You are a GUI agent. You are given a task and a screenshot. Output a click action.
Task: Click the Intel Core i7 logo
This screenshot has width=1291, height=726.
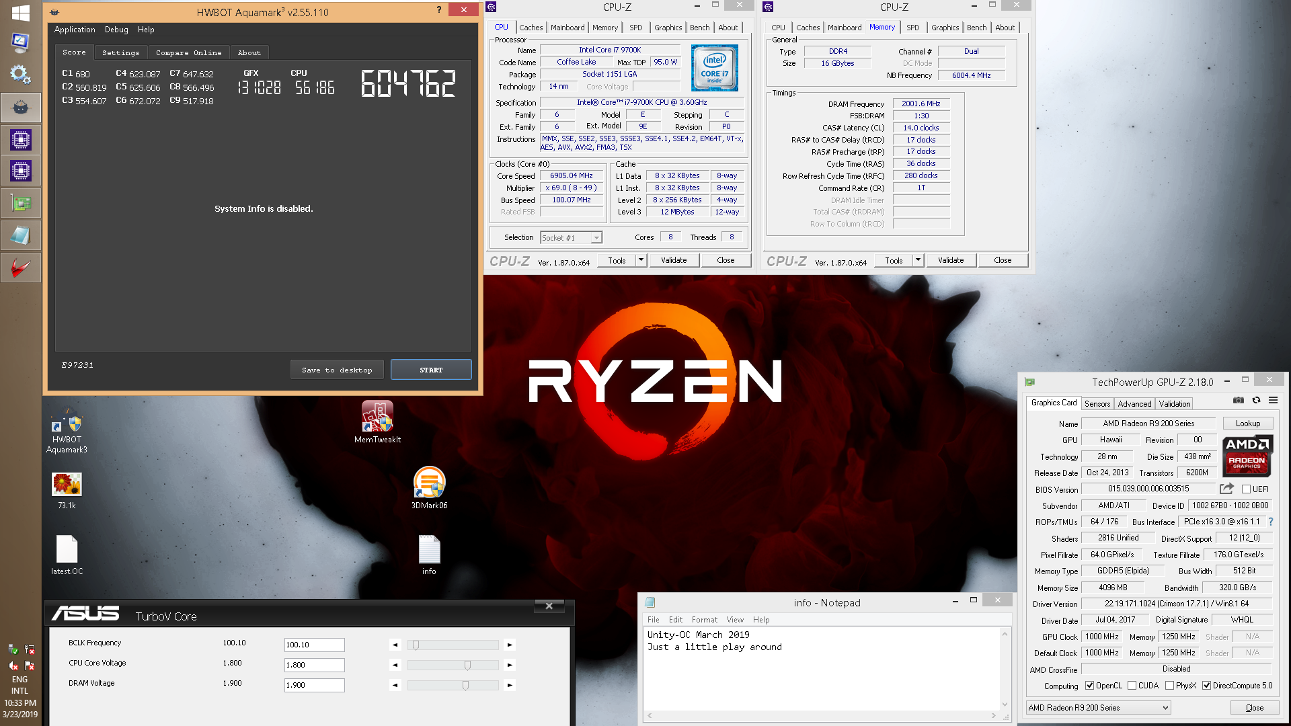click(714, 68)
